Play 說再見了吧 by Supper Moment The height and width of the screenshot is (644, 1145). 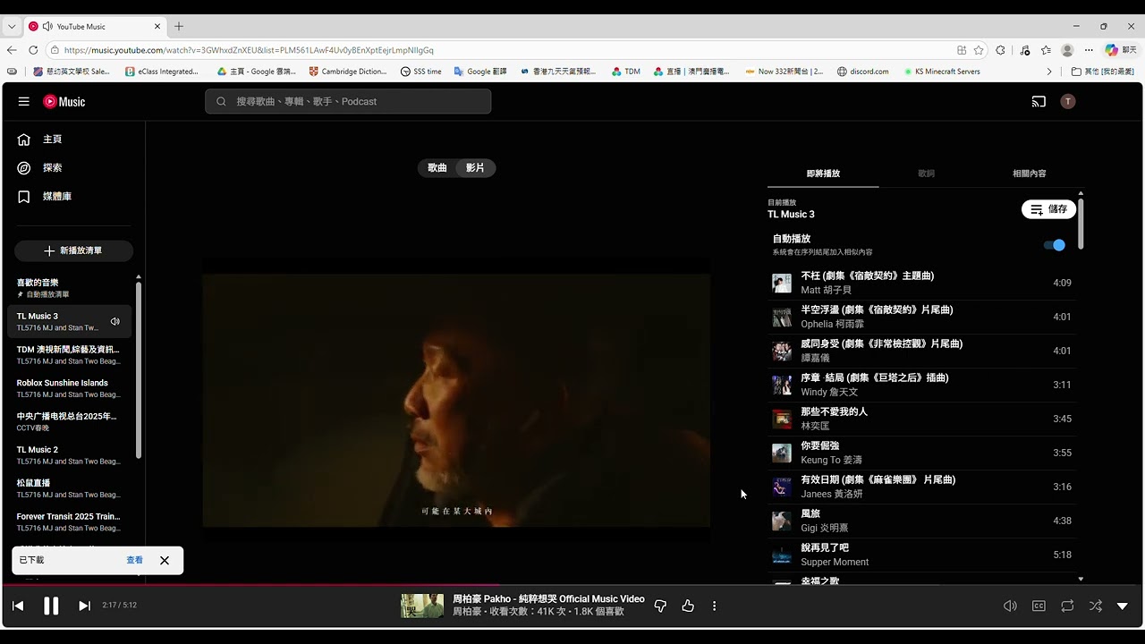click(x=921, y=555)
